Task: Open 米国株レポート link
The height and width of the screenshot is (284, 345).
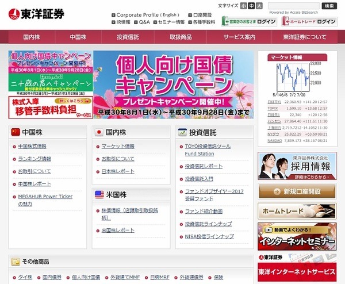Action: click(118, 231)
